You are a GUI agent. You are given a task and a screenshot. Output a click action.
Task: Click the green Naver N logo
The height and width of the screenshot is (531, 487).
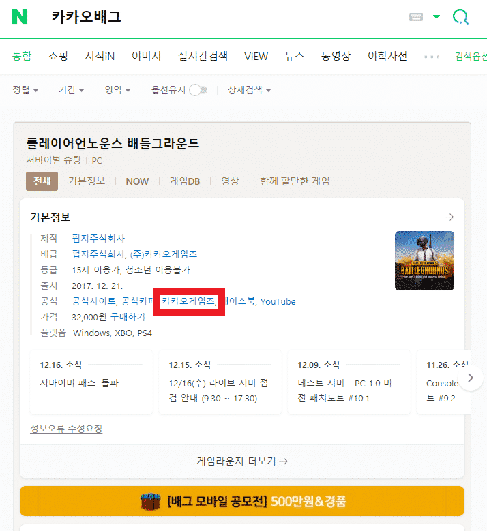coord(20,16)
